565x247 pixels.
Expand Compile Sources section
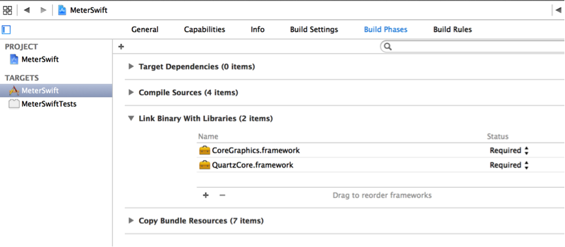click(x=131, y=93)
